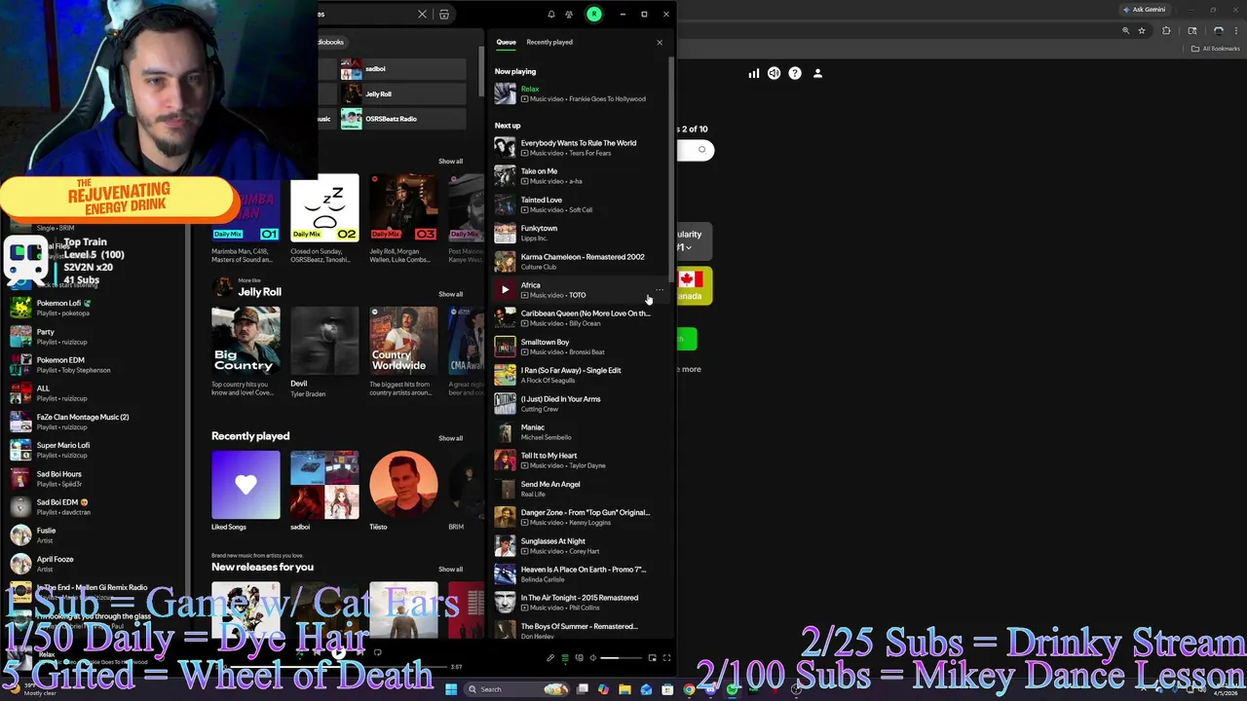This screenshot has width=1247, height=701.
Task: Open the sadboi shortcut tile
Action: [402, 69]
